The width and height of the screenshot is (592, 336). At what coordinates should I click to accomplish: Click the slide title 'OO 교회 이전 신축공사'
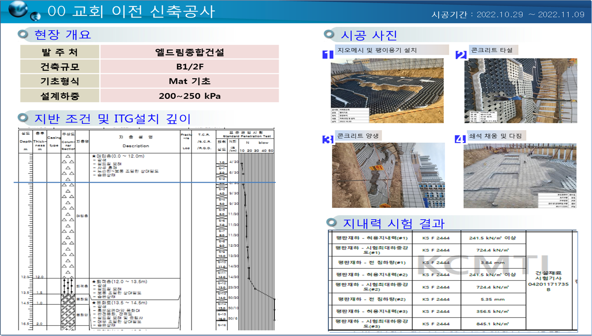(131, 11)
